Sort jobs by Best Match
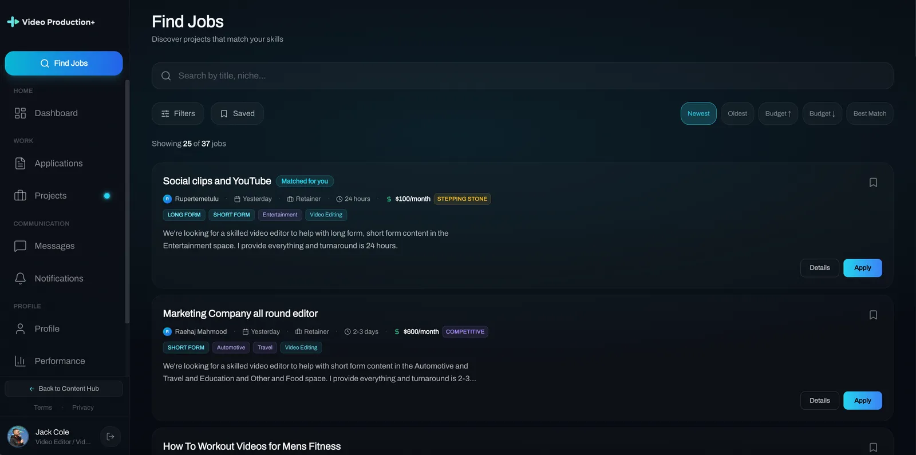The image size is (916, 455). pos(870,113)
